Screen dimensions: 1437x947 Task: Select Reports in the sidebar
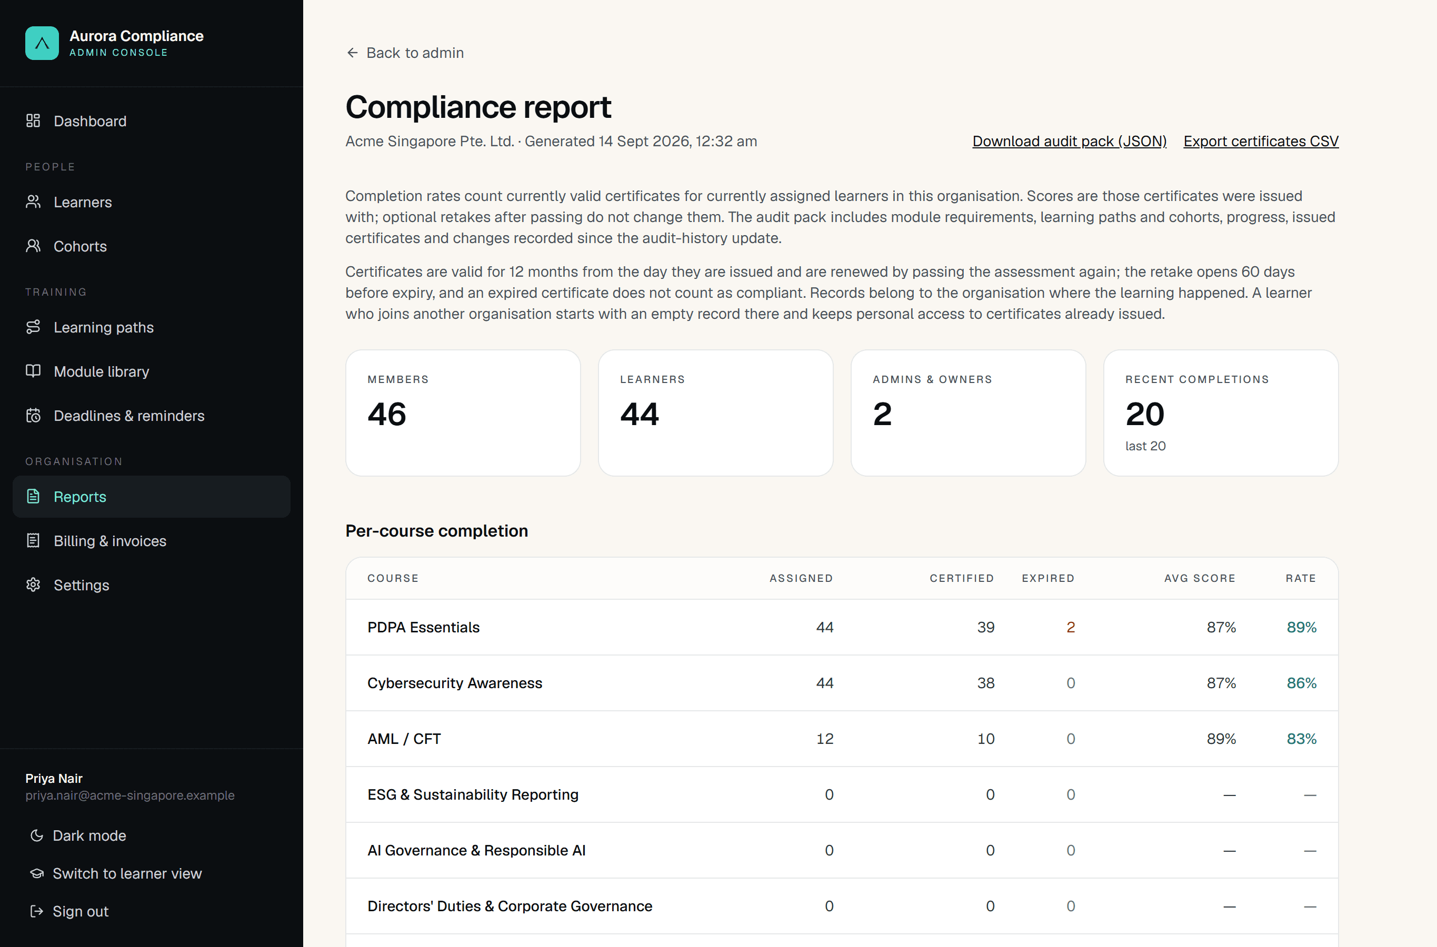point(151,497)
